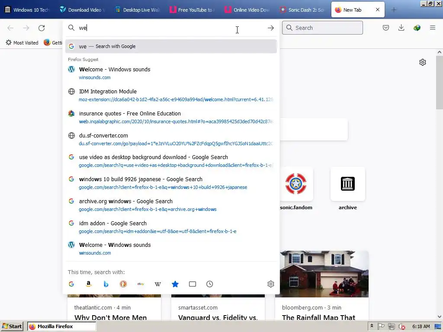
Task: Open 'archive.org windows' Google Search suggestion
Action: pos(171,205)
